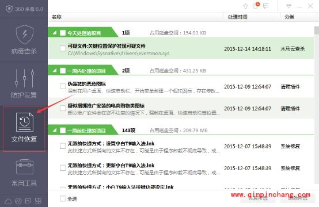Close the 360杀毒 window
319x207 pixels.
(310, 6)
